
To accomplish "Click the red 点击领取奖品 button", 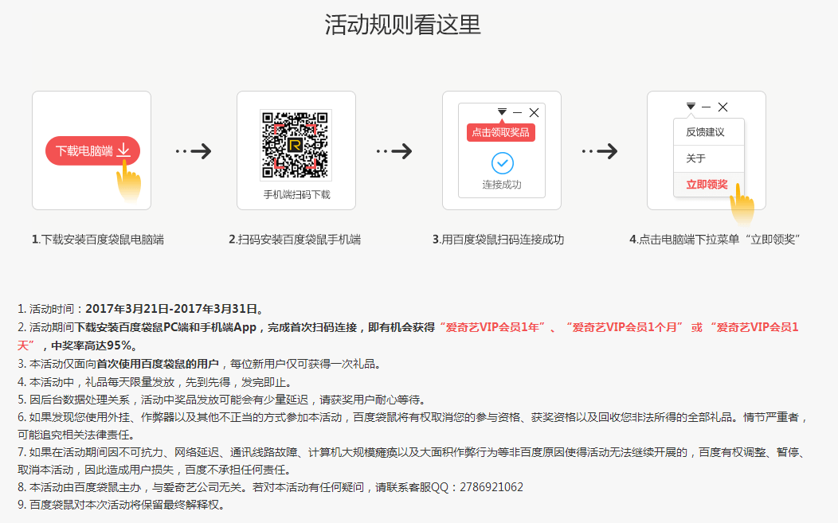I will 501,132.
